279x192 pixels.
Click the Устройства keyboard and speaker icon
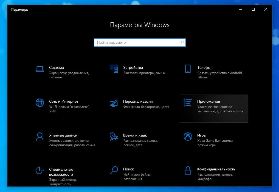click(x=114, y=69)
